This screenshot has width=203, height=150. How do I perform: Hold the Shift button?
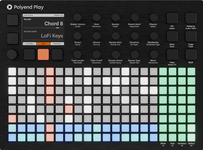(x=191, y=54)
